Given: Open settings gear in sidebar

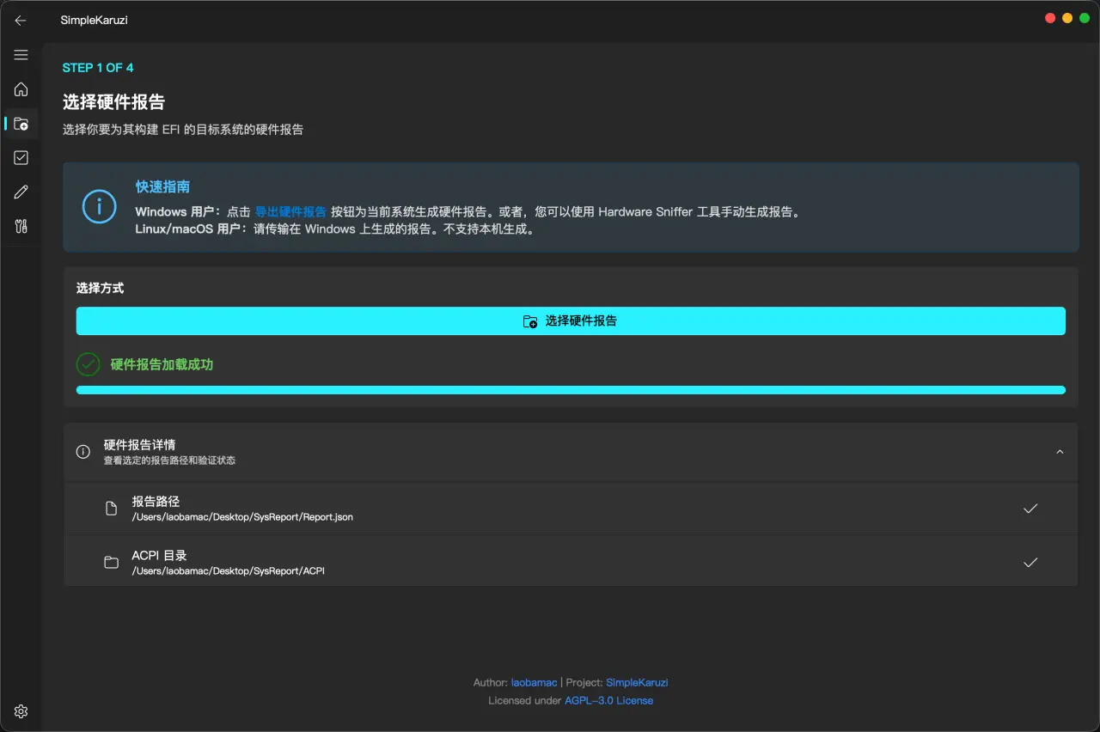Looking at the screenshot, I should (x=21, y=711).
